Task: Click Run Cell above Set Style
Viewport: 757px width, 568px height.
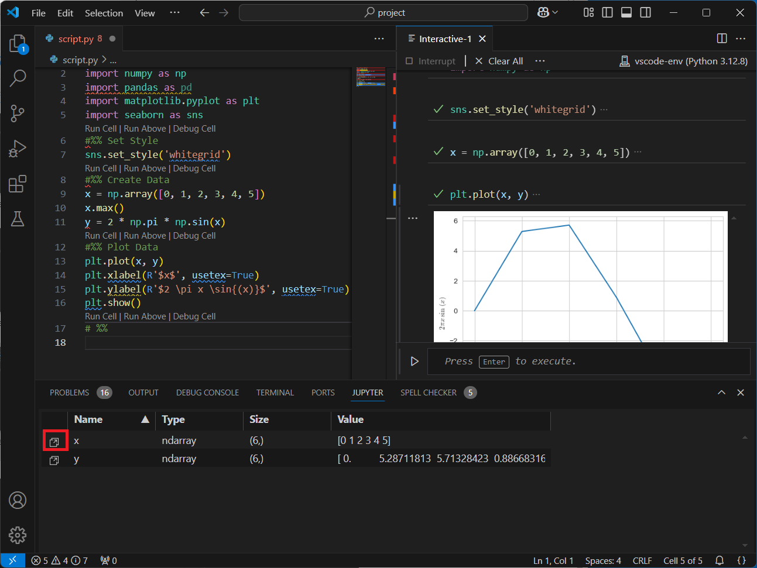Action: pyautogui.click(x=101, y=129)
